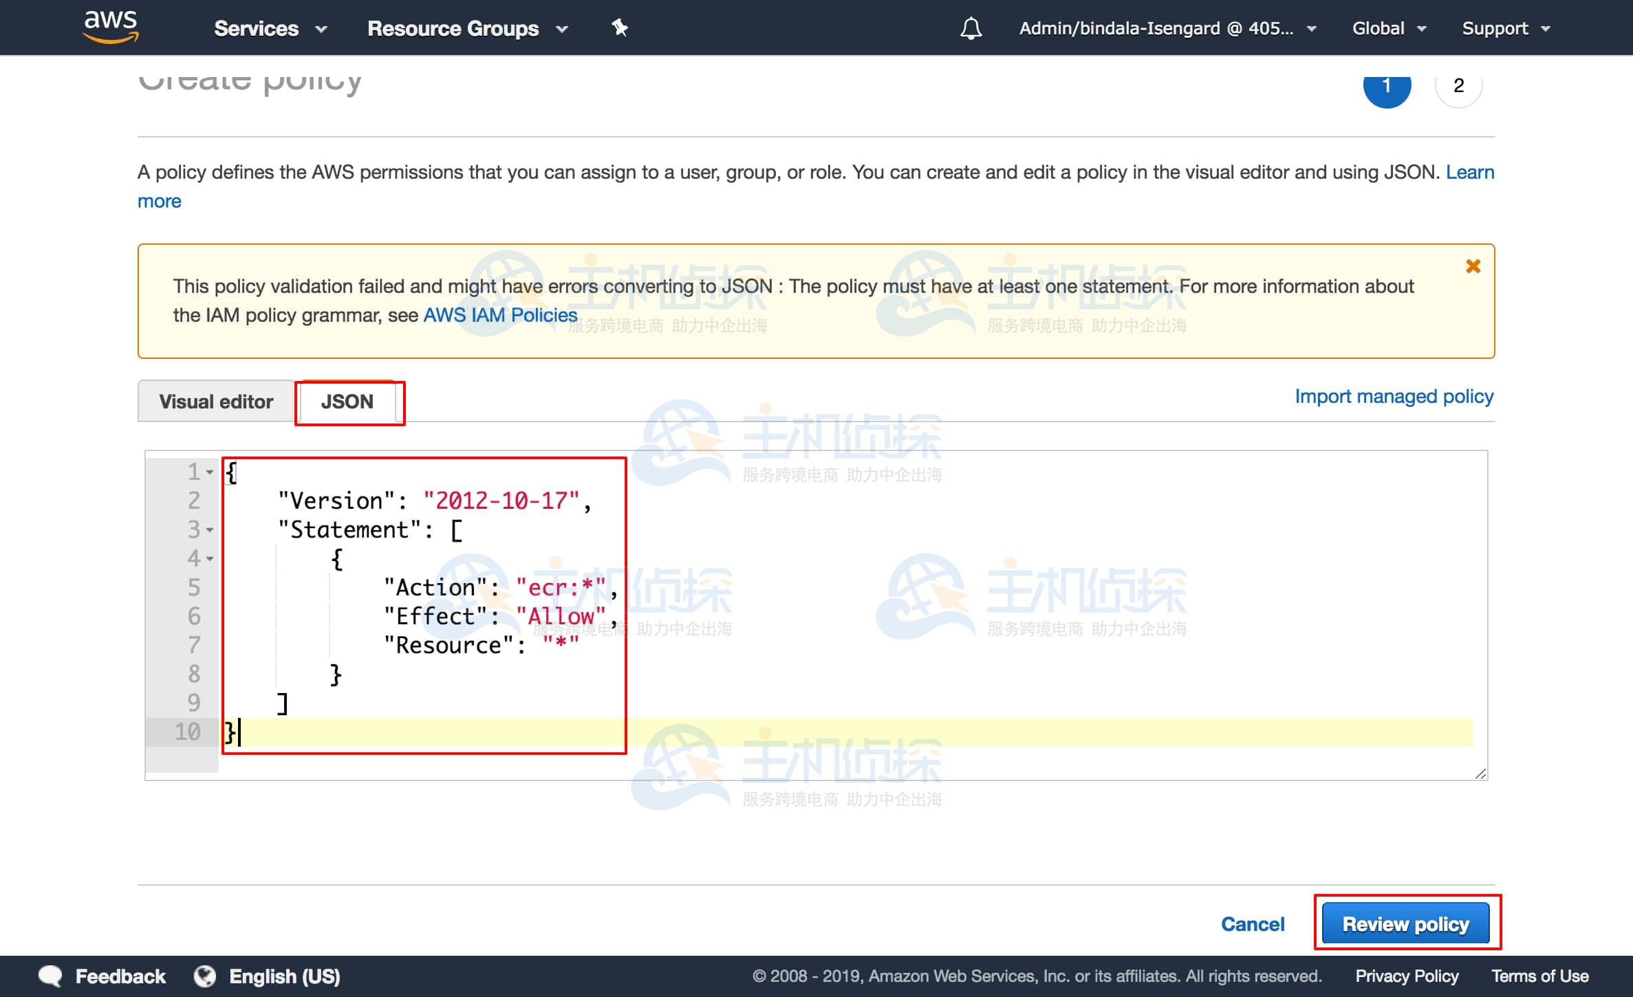
Task: Open the notifications bell icon
Action: [x=971, y=28]
